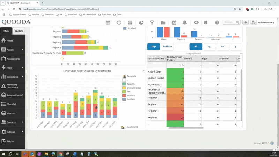Image resolution: width=279 pixels, height=157 pixels.
Task: Expand the Assets sidebar submenu
Action: tap(22, 50)
